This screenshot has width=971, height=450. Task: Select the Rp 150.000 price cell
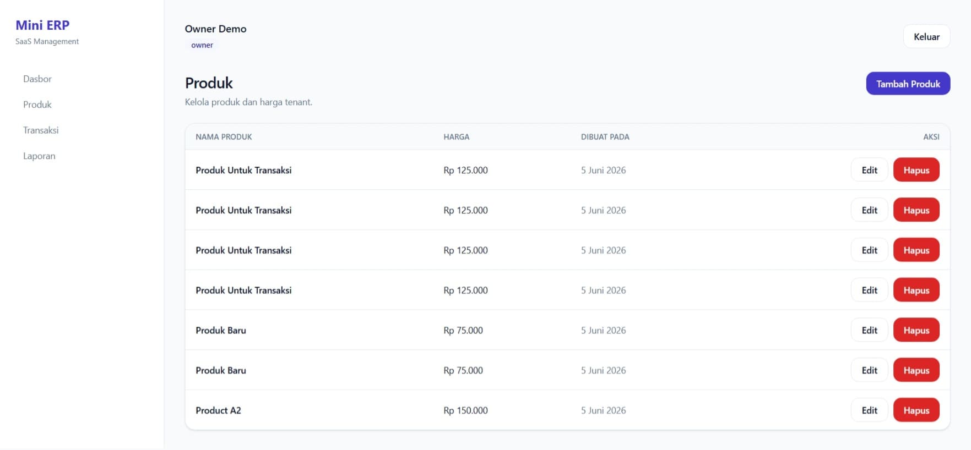pyautogui.click(x=465, y=410)
